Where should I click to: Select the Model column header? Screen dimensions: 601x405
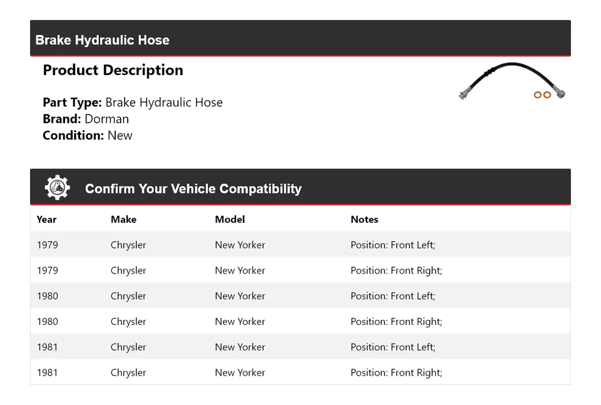(230, 219)
